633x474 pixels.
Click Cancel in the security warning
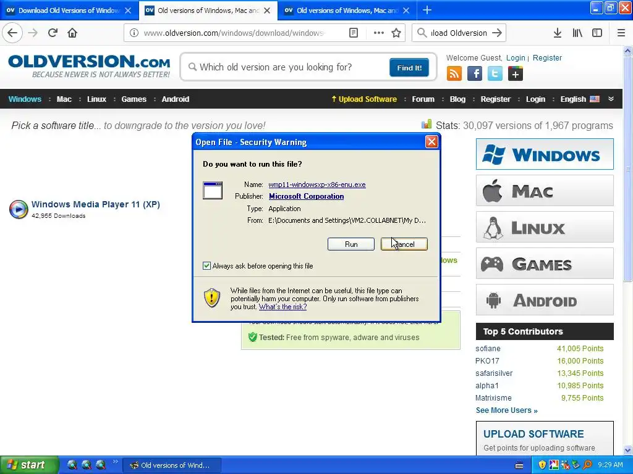pyautogui.click(x=404, y=244)
